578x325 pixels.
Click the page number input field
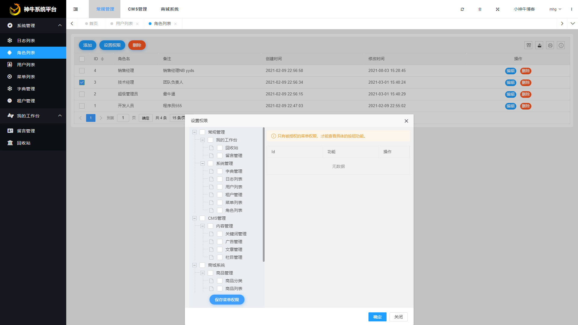point(123,118)
